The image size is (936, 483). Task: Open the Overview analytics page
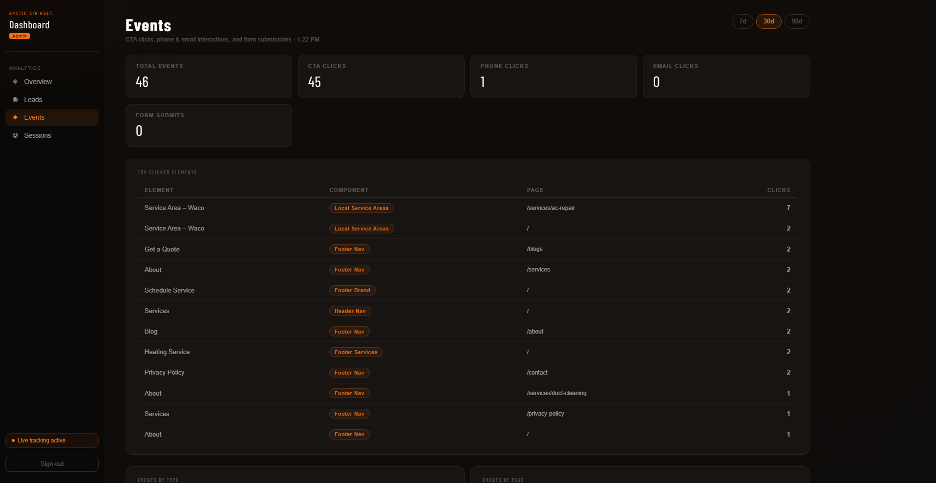pyautogui.click(x=38, y=82)
